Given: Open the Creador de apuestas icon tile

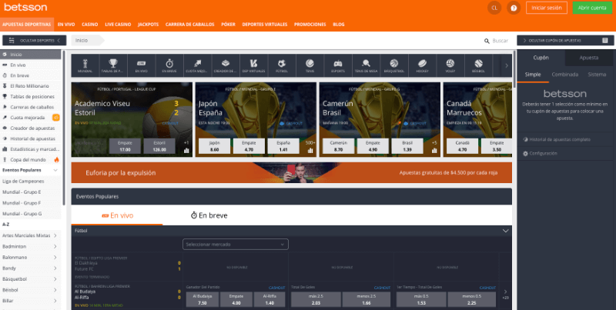Looking at the screenshot, I should (x=226, y=65).
